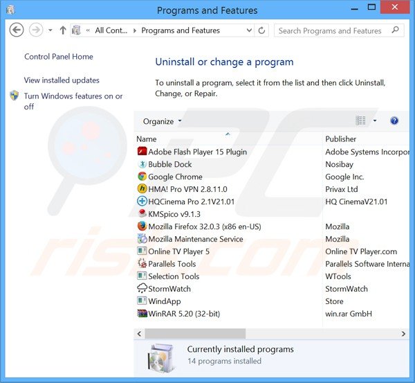This screenshot has width=415, height=383.
Task: Select the Online TV Player 5 entry
Action: pyautogui.click(x=178, y=251)
